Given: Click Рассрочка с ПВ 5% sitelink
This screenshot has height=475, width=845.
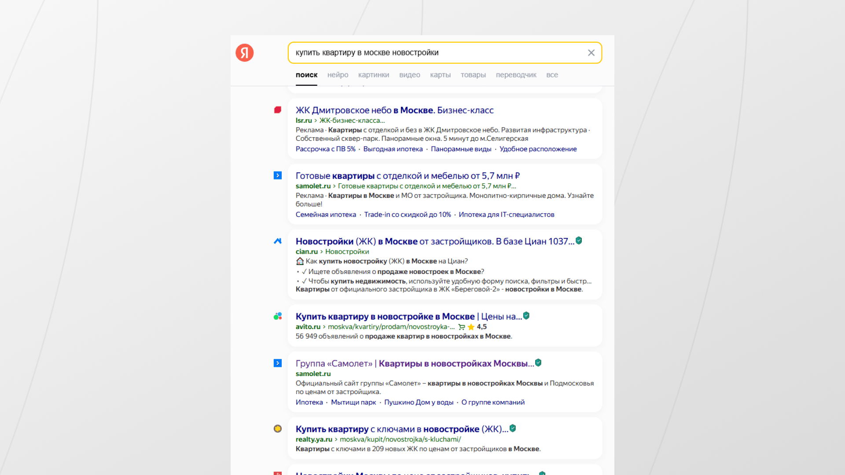Looking at the screenshot, I should [x=325, y=149].
